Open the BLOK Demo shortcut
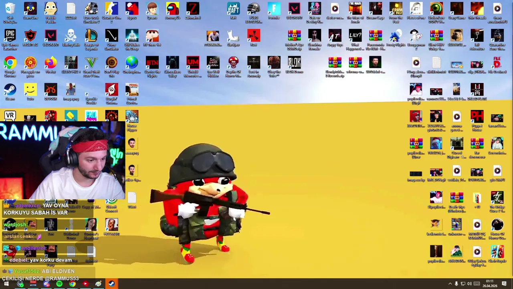Viewport: 513px width, 289px height. click(294, 65)
